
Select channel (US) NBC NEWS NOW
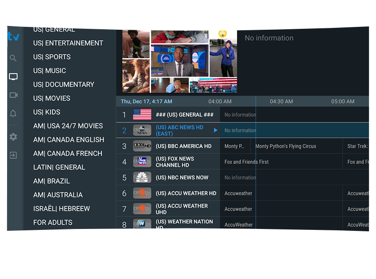point(182,178)
